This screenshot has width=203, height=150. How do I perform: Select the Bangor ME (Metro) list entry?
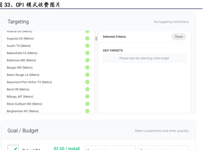tap(19, 67)
